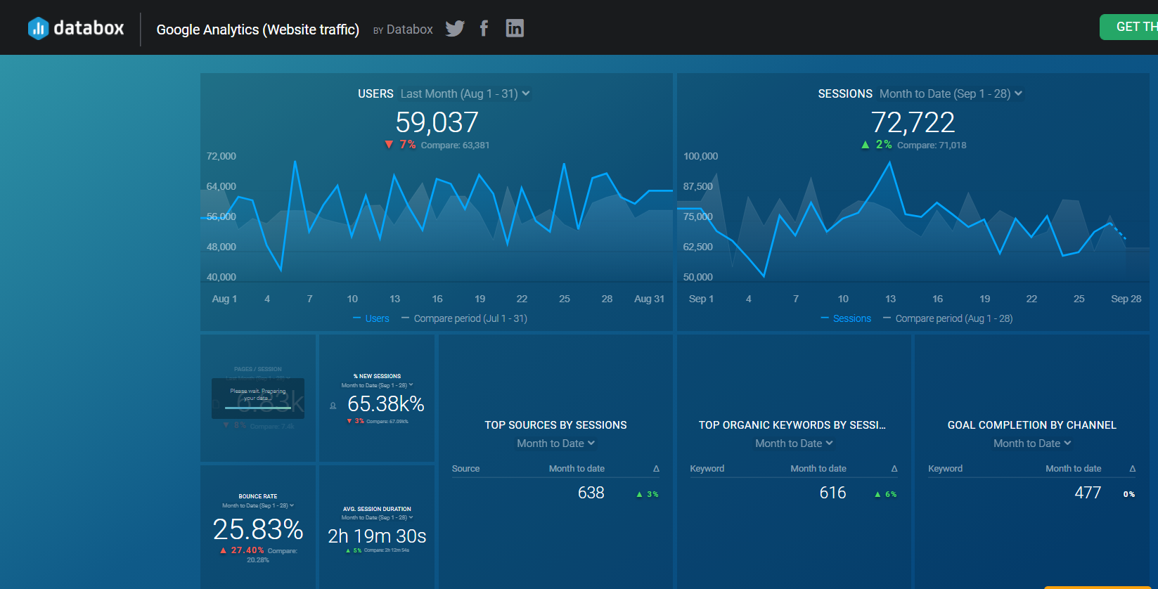Click the Aug 31 axis label
Image resolution: width=1158 pixels, height=589 pixels.
click(649, 299)
